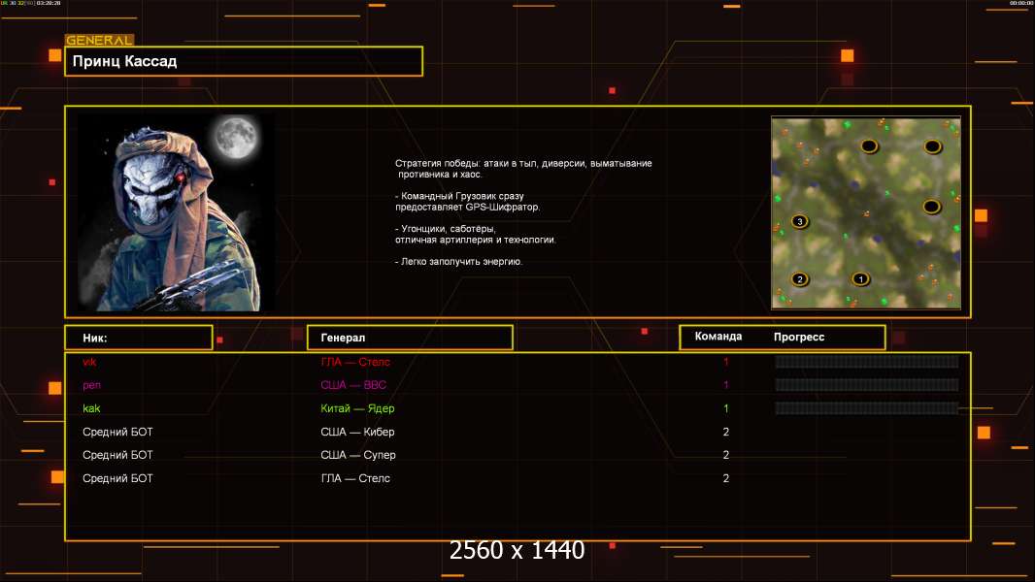Click the 'Угонщики, саботёры' description line
1035x582 pixels.
[x=446, y=229]
